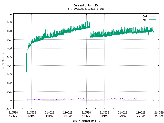Click the x-axis label 210528 22:00
This screenshot has height=123, width=164.
(x=122, y=114)
